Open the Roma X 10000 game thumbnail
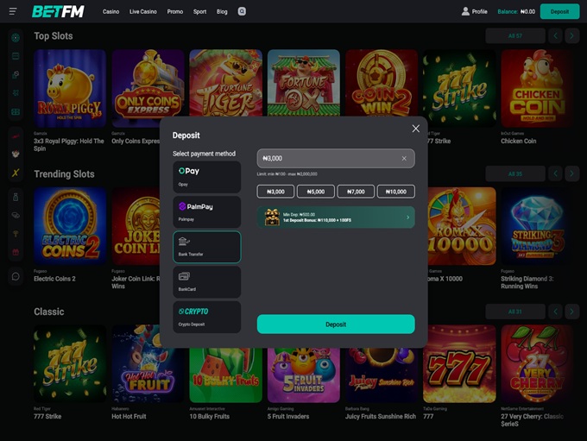 (462, 226)
